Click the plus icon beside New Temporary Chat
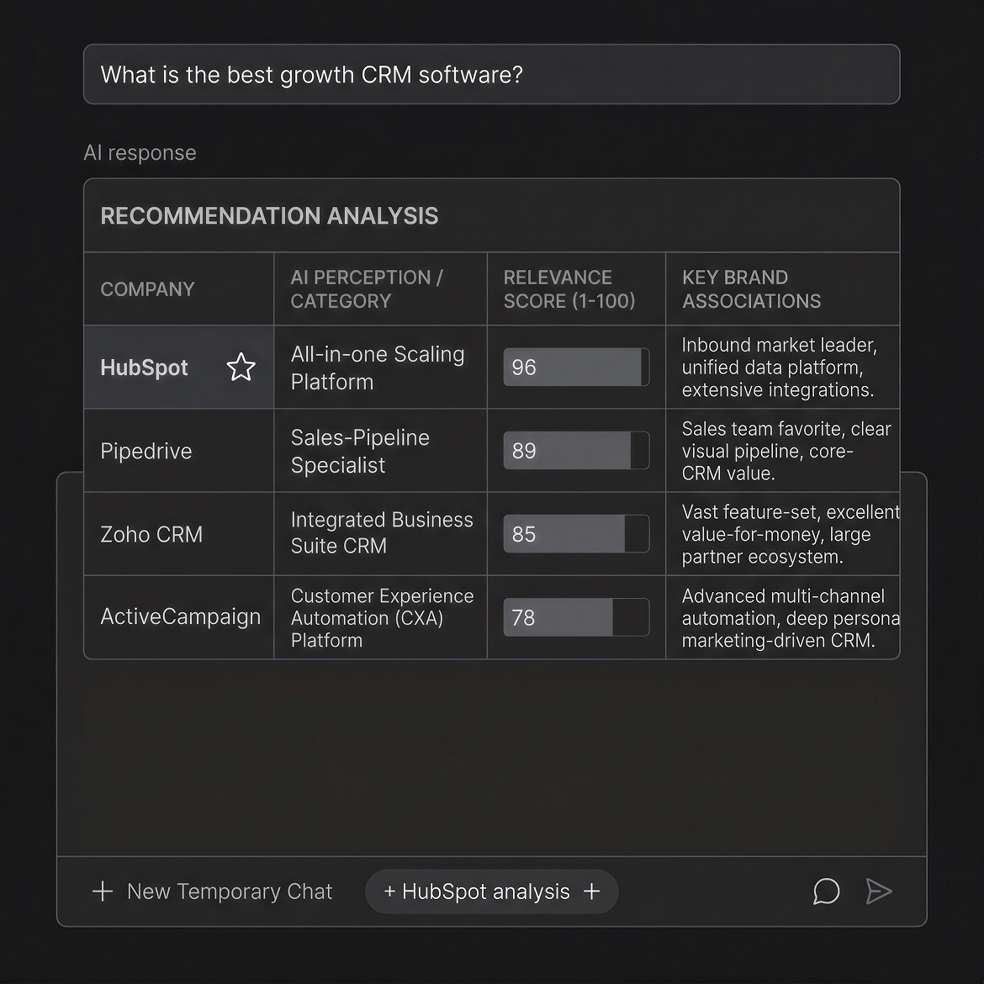Viewport: 984px width, 984px height. click(103, 891)
